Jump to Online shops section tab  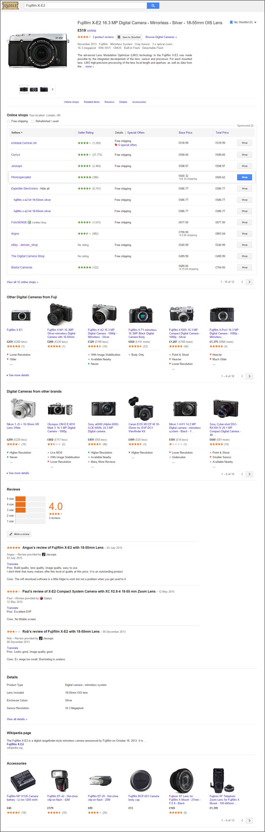coord(71,102)
